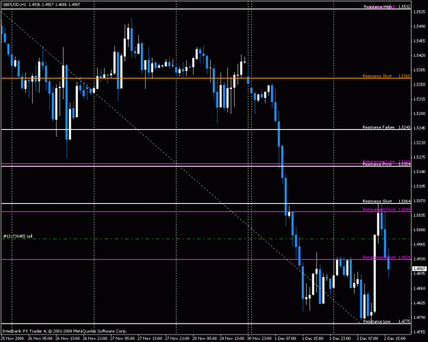Click the 'Retracement Short 1.4929' label
Screen dimensions: 428x342
[x=386, y=257]
